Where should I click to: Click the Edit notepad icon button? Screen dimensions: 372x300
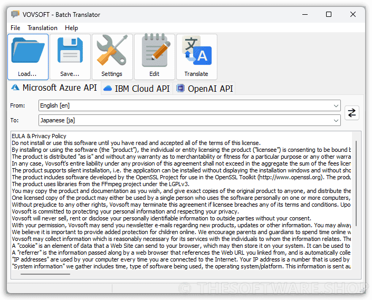click(155, 57)
